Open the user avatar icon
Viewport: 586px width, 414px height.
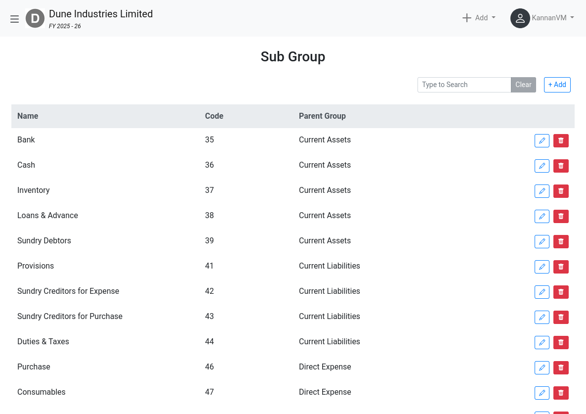520,18
